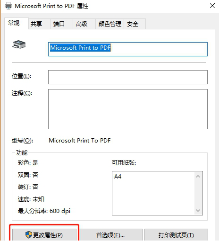Open the 端口 tab
The height and width of the screenshot is (250, 219).
[x=62, y=24]
